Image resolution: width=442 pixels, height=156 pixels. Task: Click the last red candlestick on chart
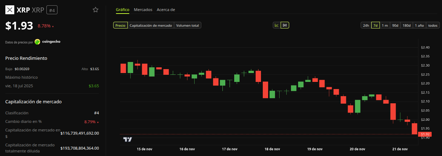(x=415, y=129)
